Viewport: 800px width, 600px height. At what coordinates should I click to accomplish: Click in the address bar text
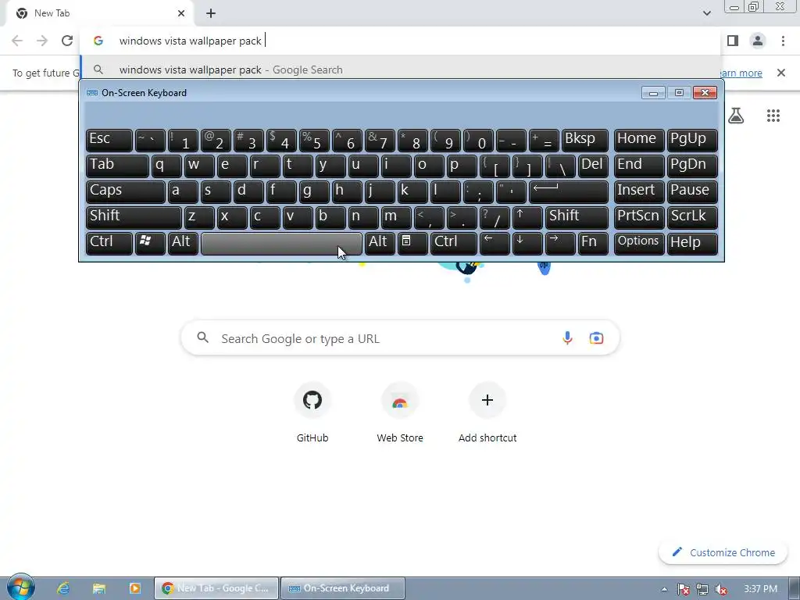(x=191, y=41)
